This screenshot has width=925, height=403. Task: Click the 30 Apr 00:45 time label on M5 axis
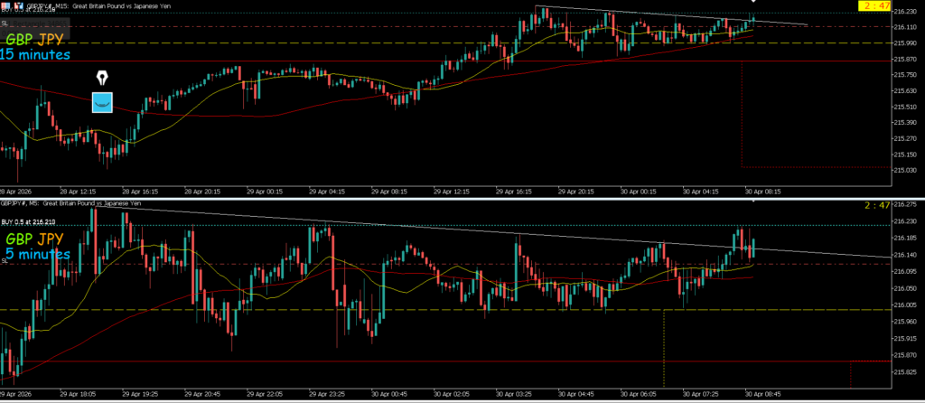388,394
